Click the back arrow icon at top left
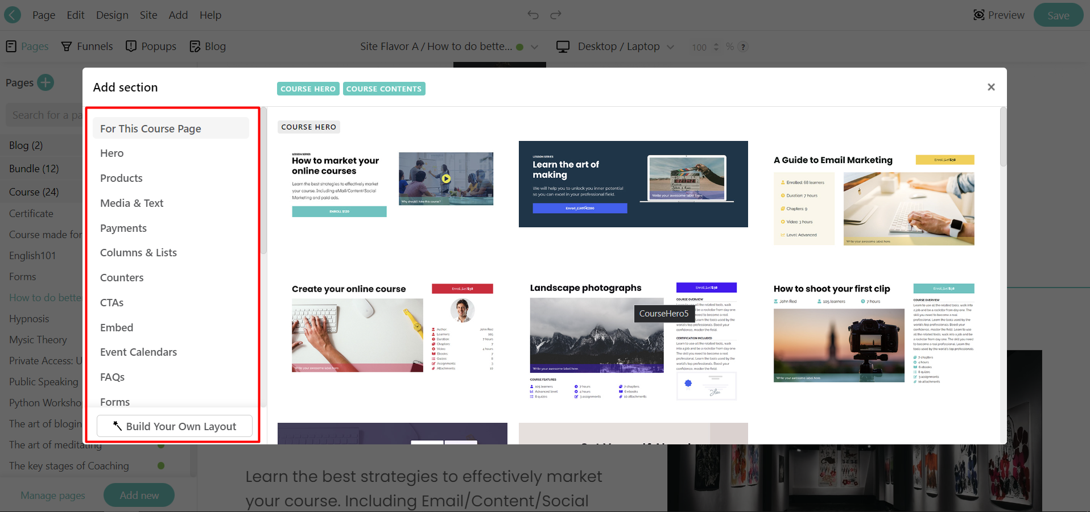The height and width of the screenshot is (512, 1090). tap(11, 14)
